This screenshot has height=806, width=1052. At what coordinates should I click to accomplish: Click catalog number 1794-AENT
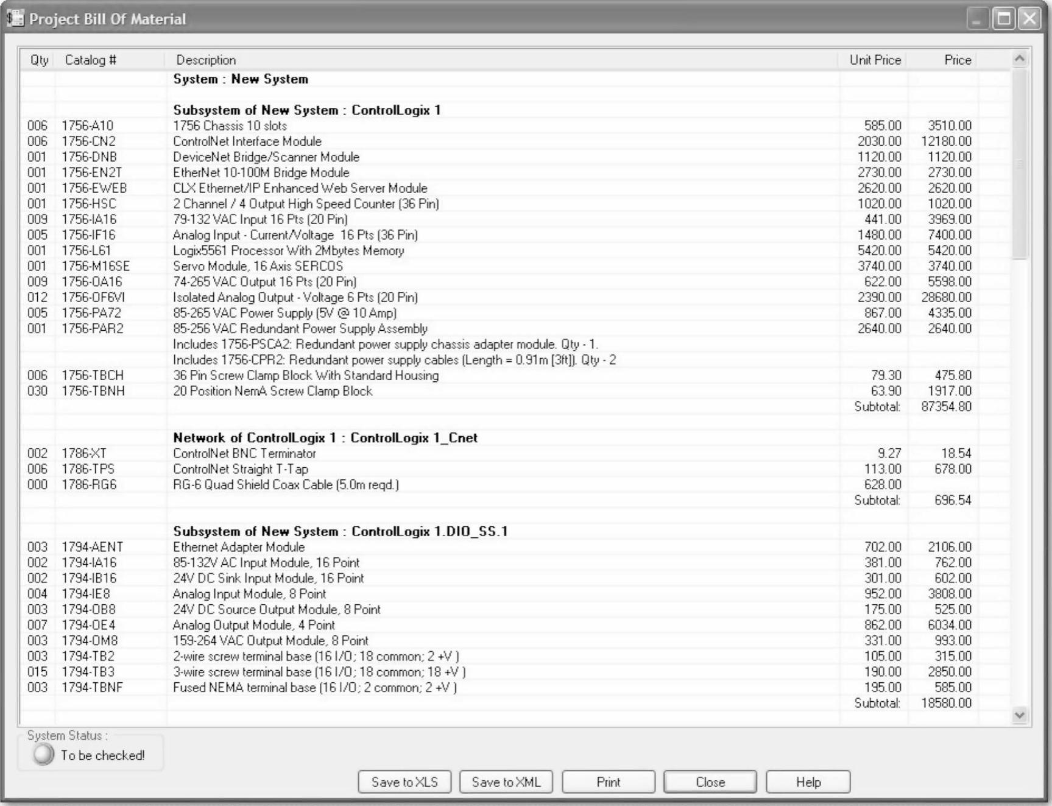tap(93, 547)
